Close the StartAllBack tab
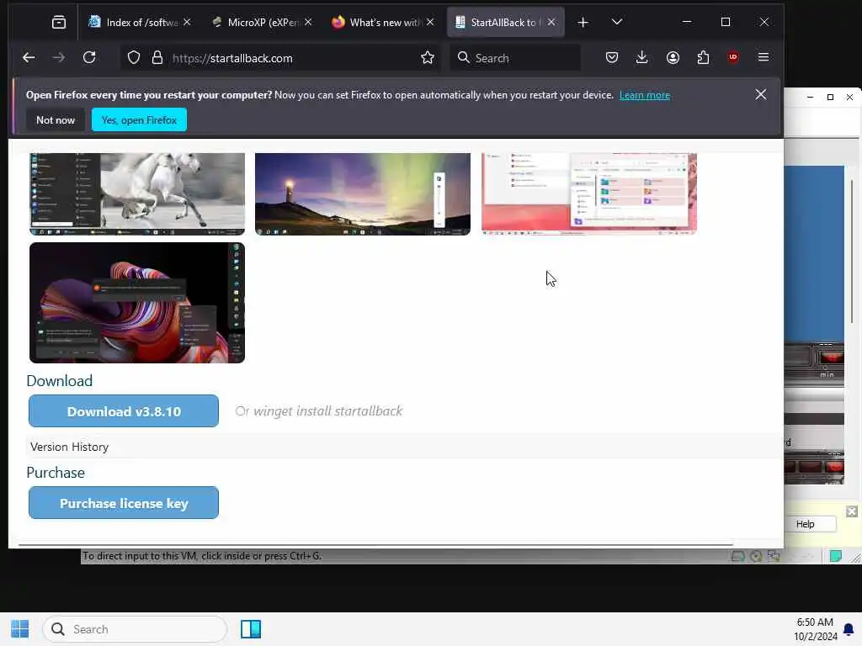Image resolution: width=862 pixels, height=646 pixels. tap(551, 22)
